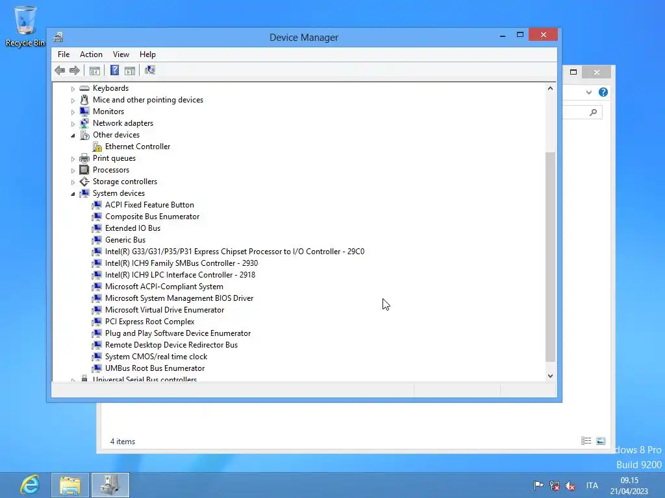
Task: Click the Show/Hide Console Tree toolbar icon
Action: point(95,71)
